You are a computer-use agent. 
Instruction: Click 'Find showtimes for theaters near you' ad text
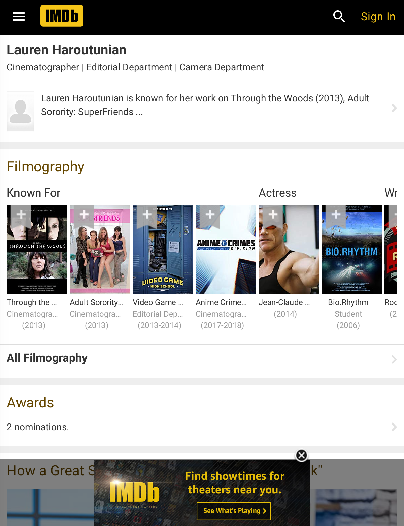[235, 483]
